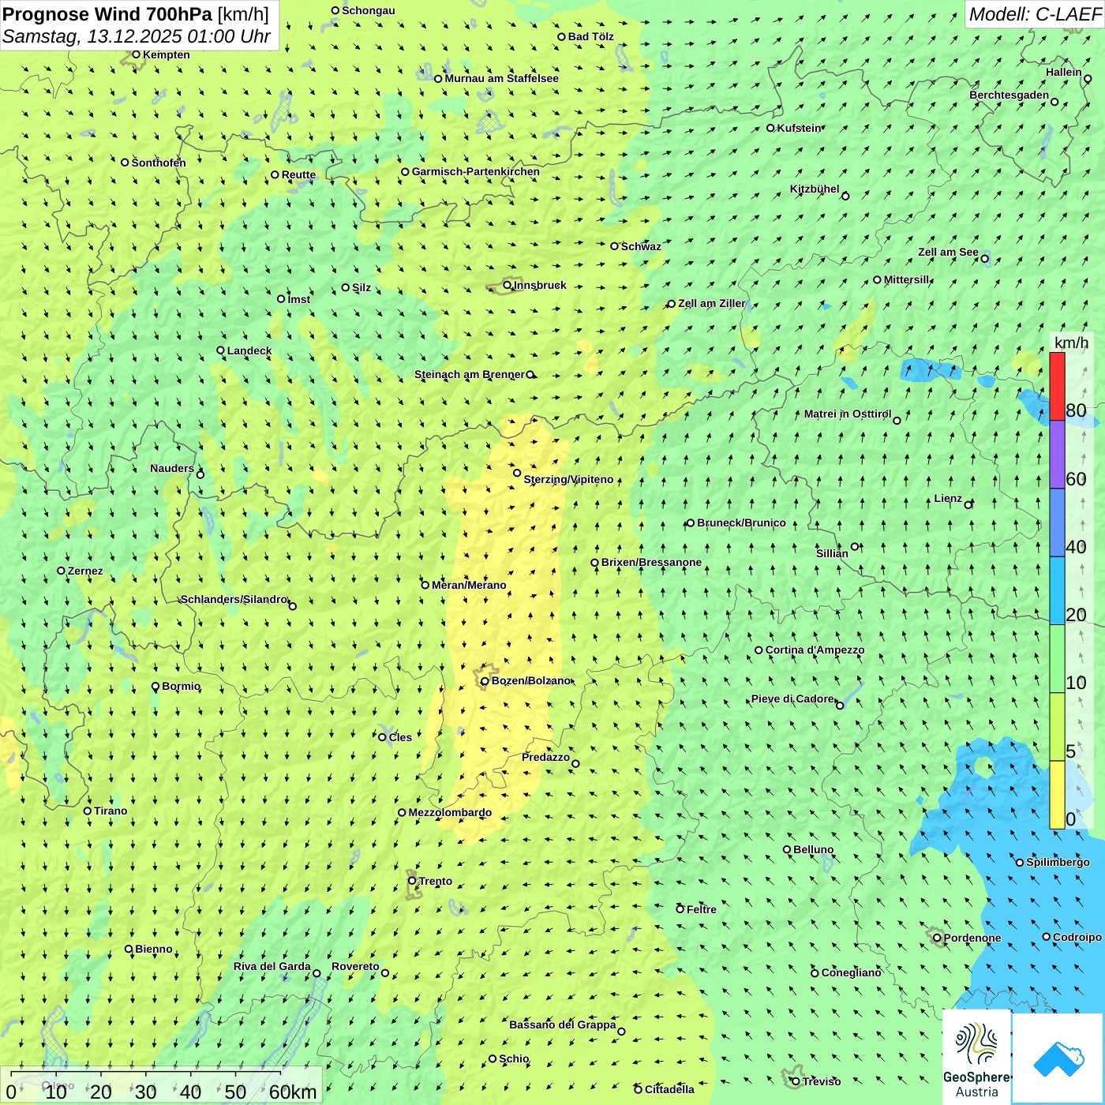Screen dimensions: 1105x1105
Task: Click the 'Schlanders/Silandro' label
Action: (234, 599)
